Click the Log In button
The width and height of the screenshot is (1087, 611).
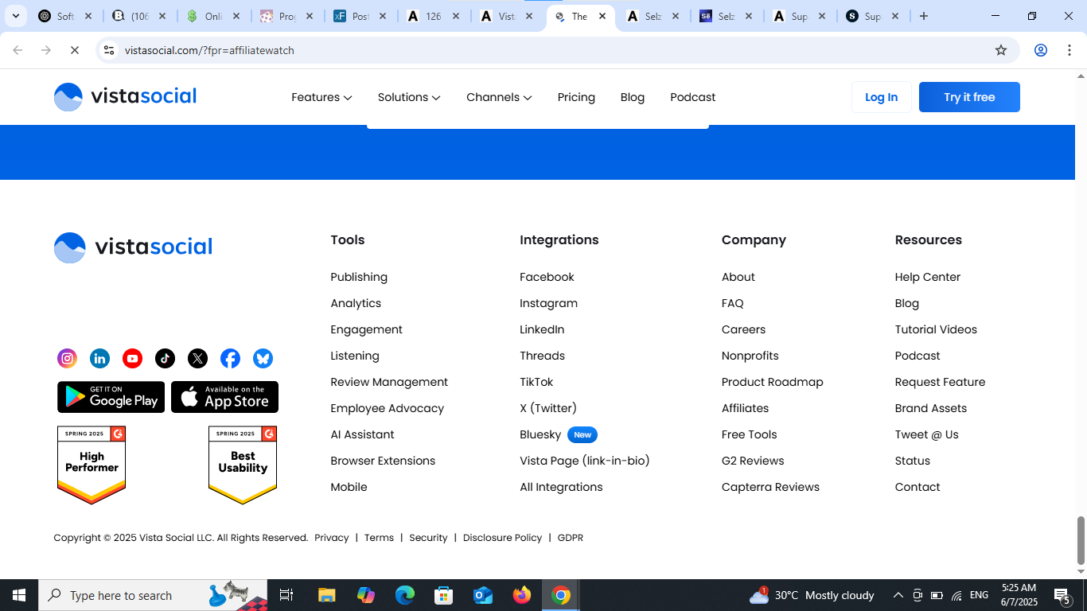[882, 97]
